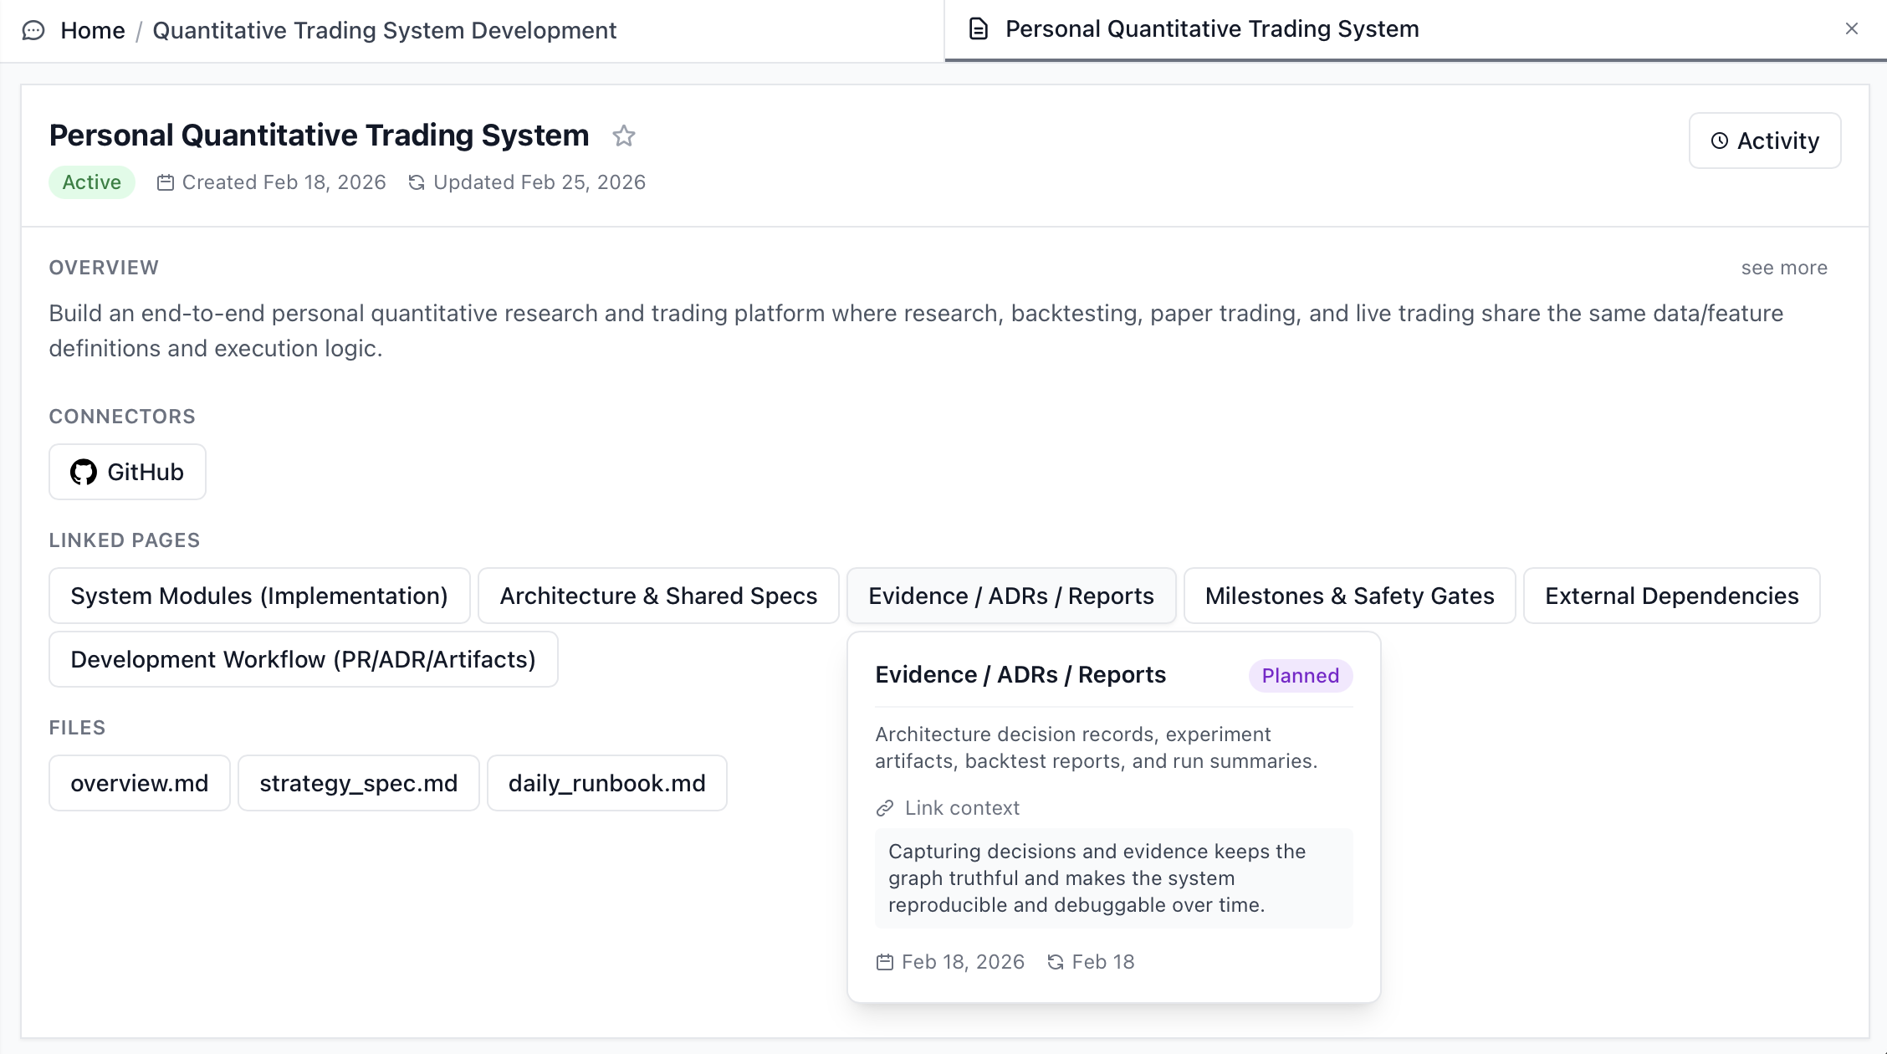
Task: Expand overview with see more
Action: (x=1783, y=268)
